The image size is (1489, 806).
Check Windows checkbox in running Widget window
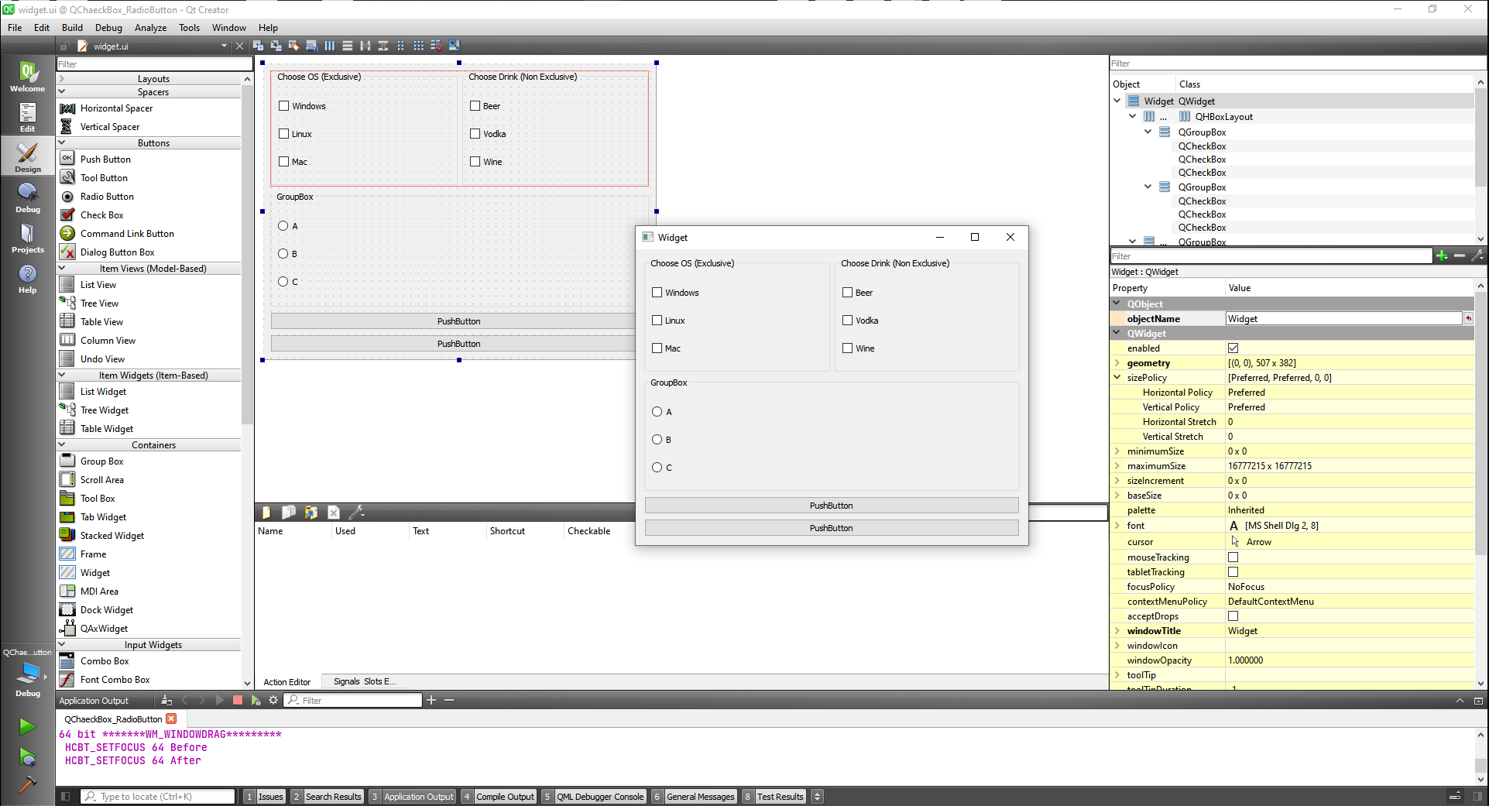[x=657, y=293]
